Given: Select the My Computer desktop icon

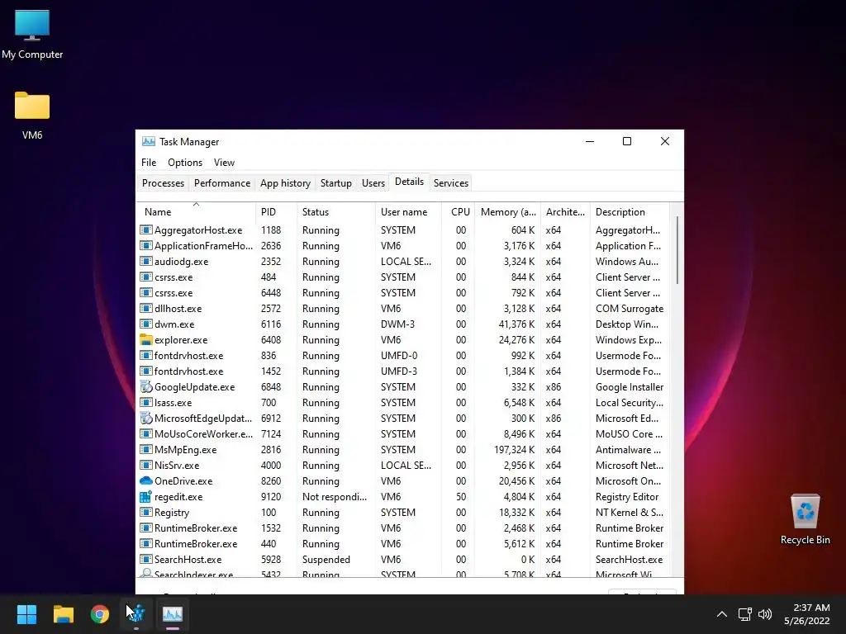Looking at the screenshot, I should [x=32, y=35].
